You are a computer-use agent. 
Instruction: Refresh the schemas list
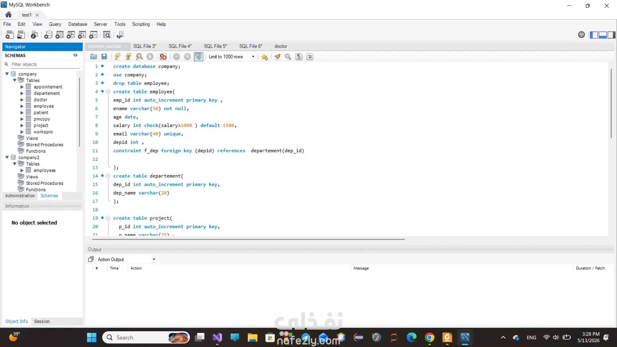click(x=76, y=55)
